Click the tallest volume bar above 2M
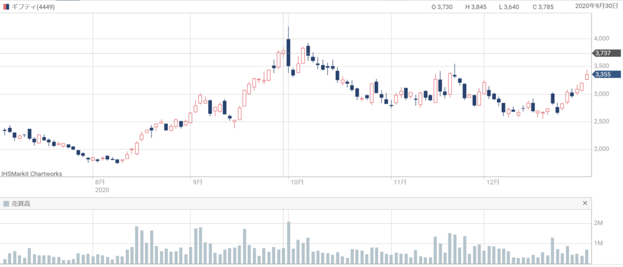The width and height of the screenshot is (623, 267). [288, 243]
